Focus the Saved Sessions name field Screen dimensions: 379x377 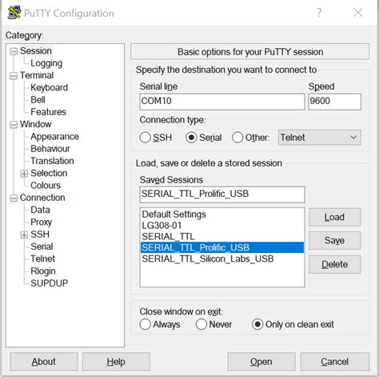(222, 195)
